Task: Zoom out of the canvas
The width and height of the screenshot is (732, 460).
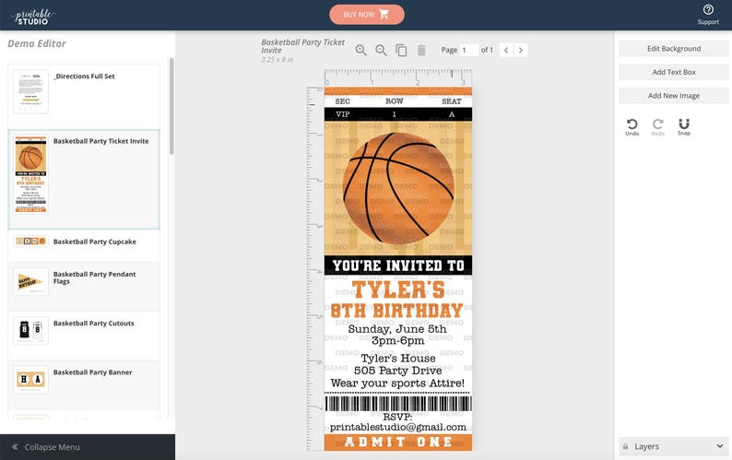Action: (381, 50)
